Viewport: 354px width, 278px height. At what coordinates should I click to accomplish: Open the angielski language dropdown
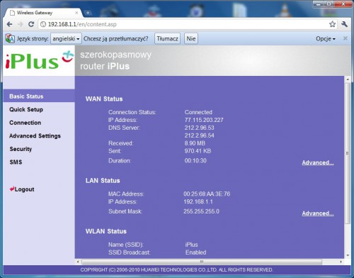(x=66, y=38)
